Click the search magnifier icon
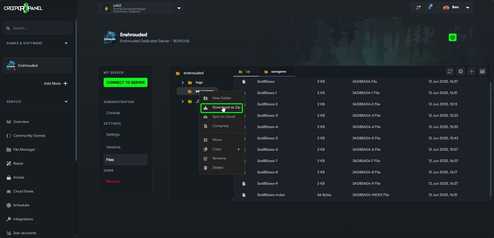 tap(8, 28)
